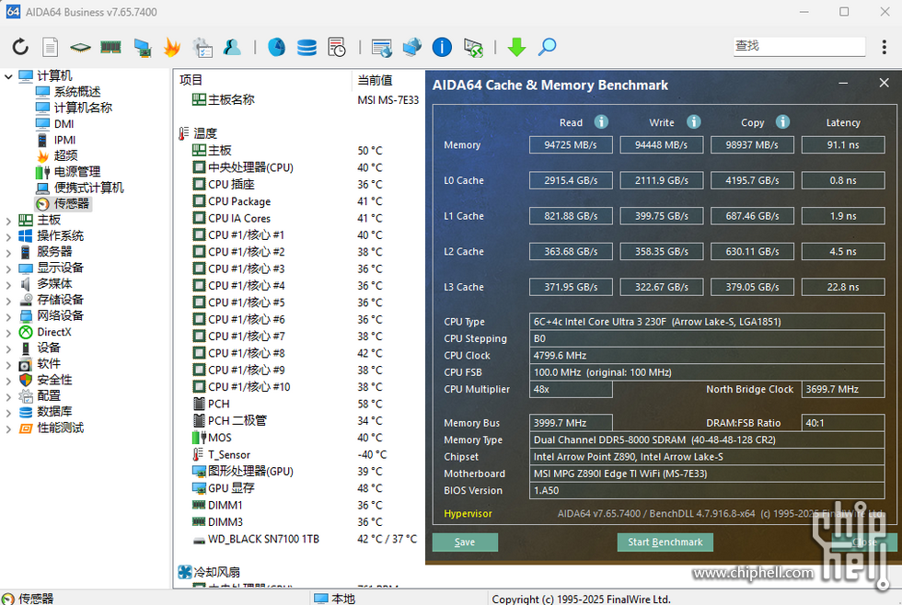
Task: Click the Memory Read 94725 MB/s value
Action: (571, 144)
